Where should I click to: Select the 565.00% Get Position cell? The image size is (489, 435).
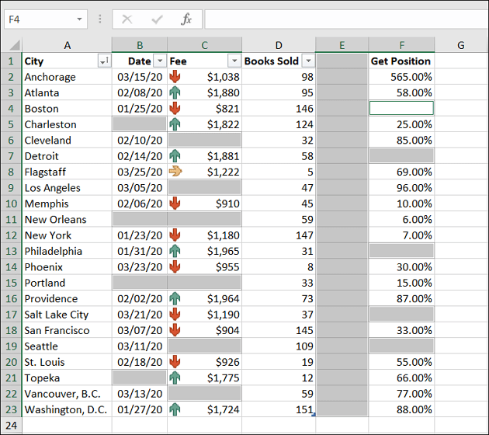pos(401,77)
